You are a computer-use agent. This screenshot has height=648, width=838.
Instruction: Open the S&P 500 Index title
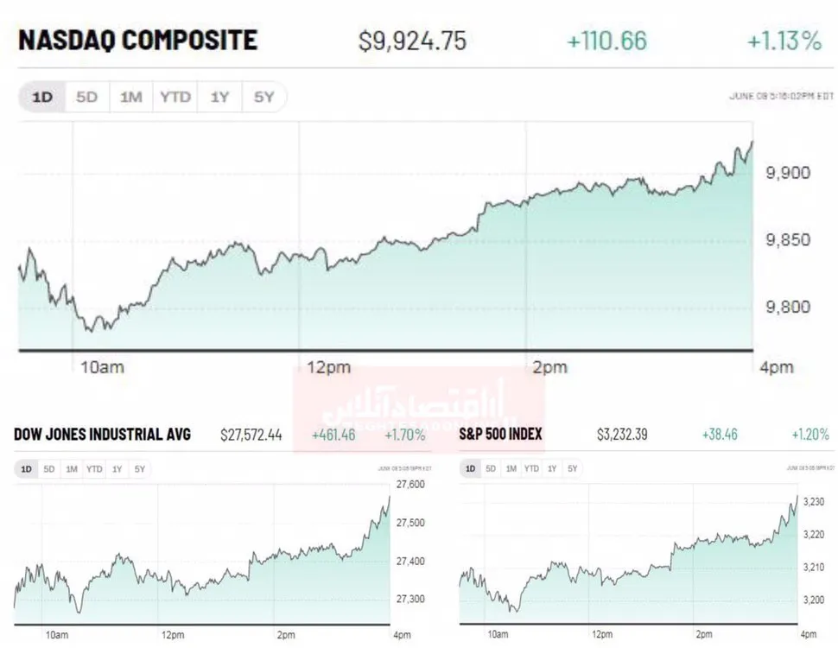point(500,434)
